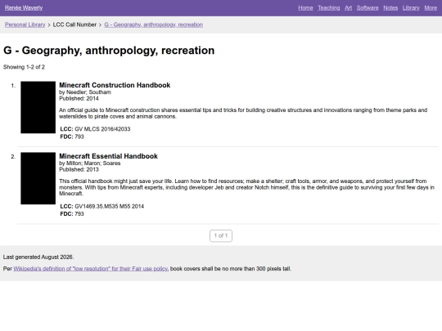Image resolution: width=442 pixels, height=331 pixels.
Task: Click the Minecraft Essential Handbook title
Action: [109, 156]
